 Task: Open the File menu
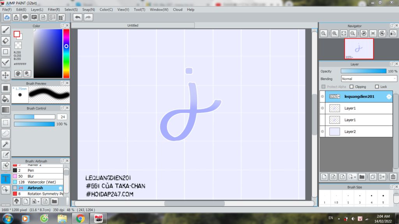tap(7, 9)
